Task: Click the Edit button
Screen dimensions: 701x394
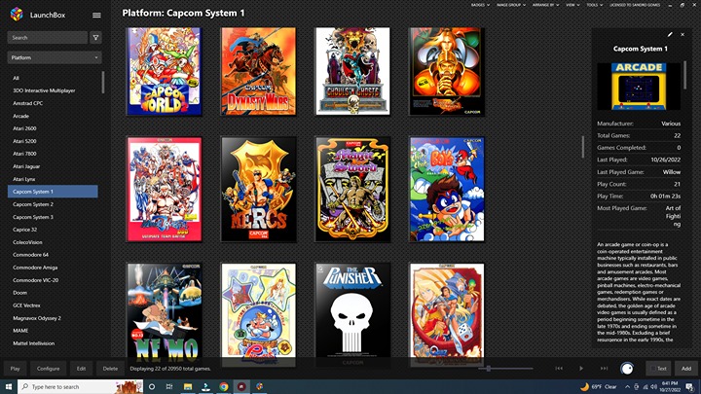Action: click(x=81, y=368)
